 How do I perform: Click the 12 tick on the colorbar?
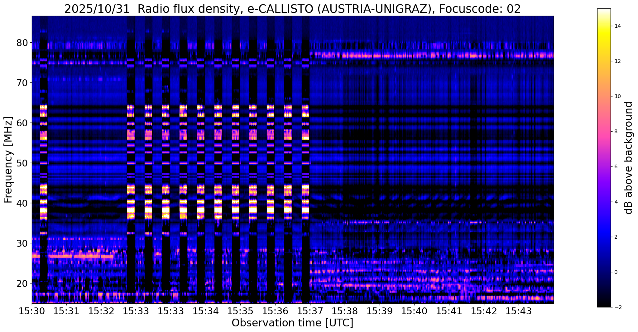coord(617,61)
